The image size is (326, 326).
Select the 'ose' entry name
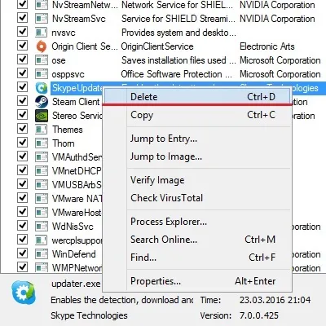59,60
